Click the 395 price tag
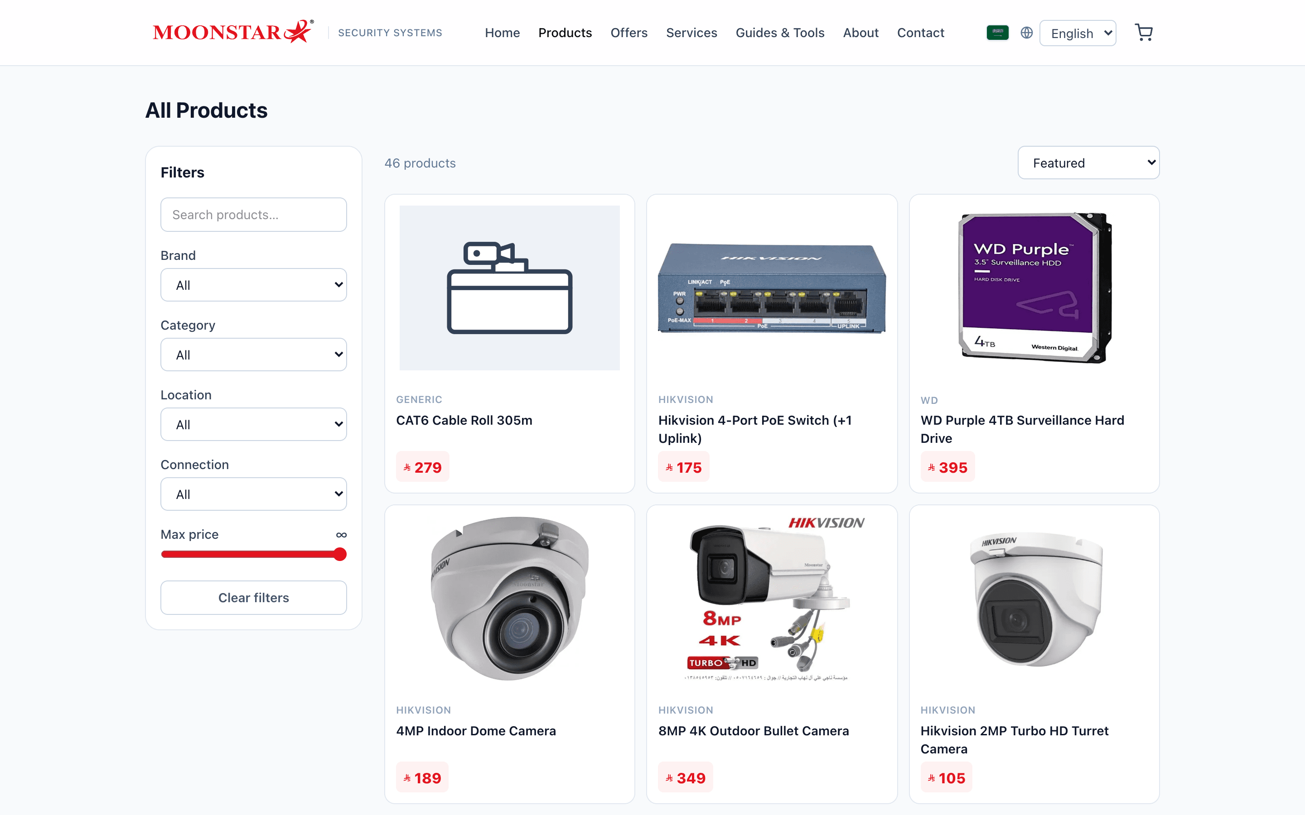The height and width of the screenshot is (815, 1305). point(947,467)
